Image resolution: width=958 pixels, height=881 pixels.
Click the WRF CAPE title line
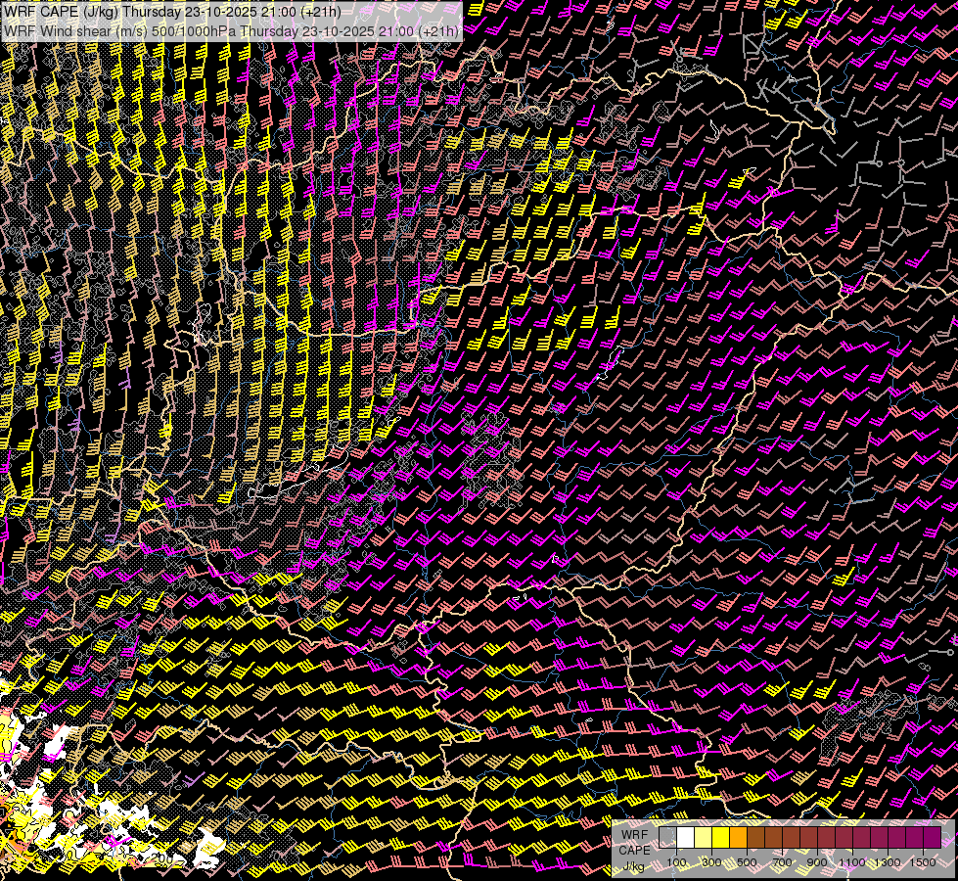(173, 12)
